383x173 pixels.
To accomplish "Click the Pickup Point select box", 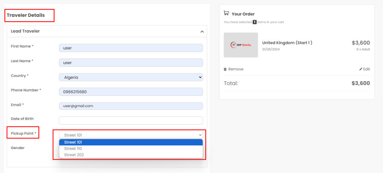I will pyautogui.click(x=131, y=135).
